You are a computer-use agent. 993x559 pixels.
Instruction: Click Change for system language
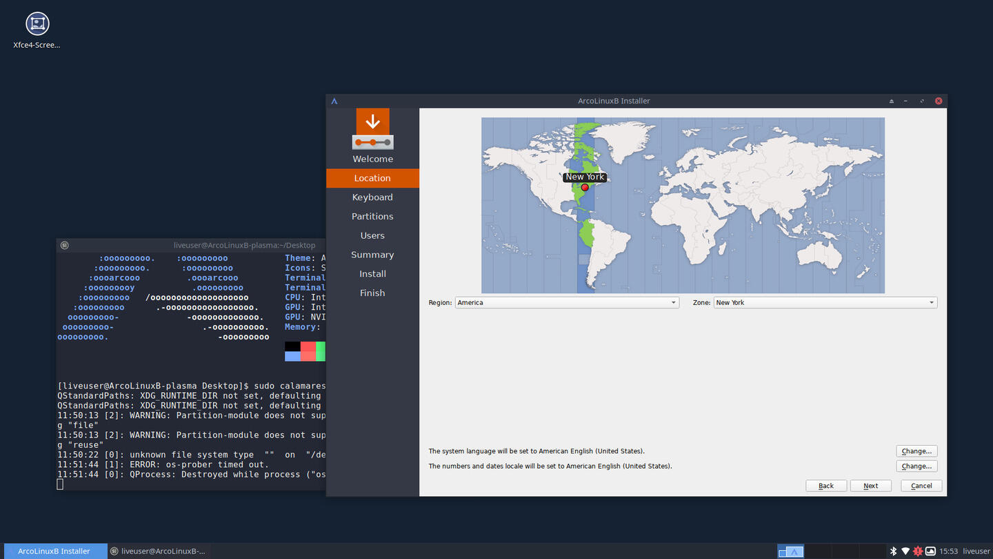tap(916, 451)
